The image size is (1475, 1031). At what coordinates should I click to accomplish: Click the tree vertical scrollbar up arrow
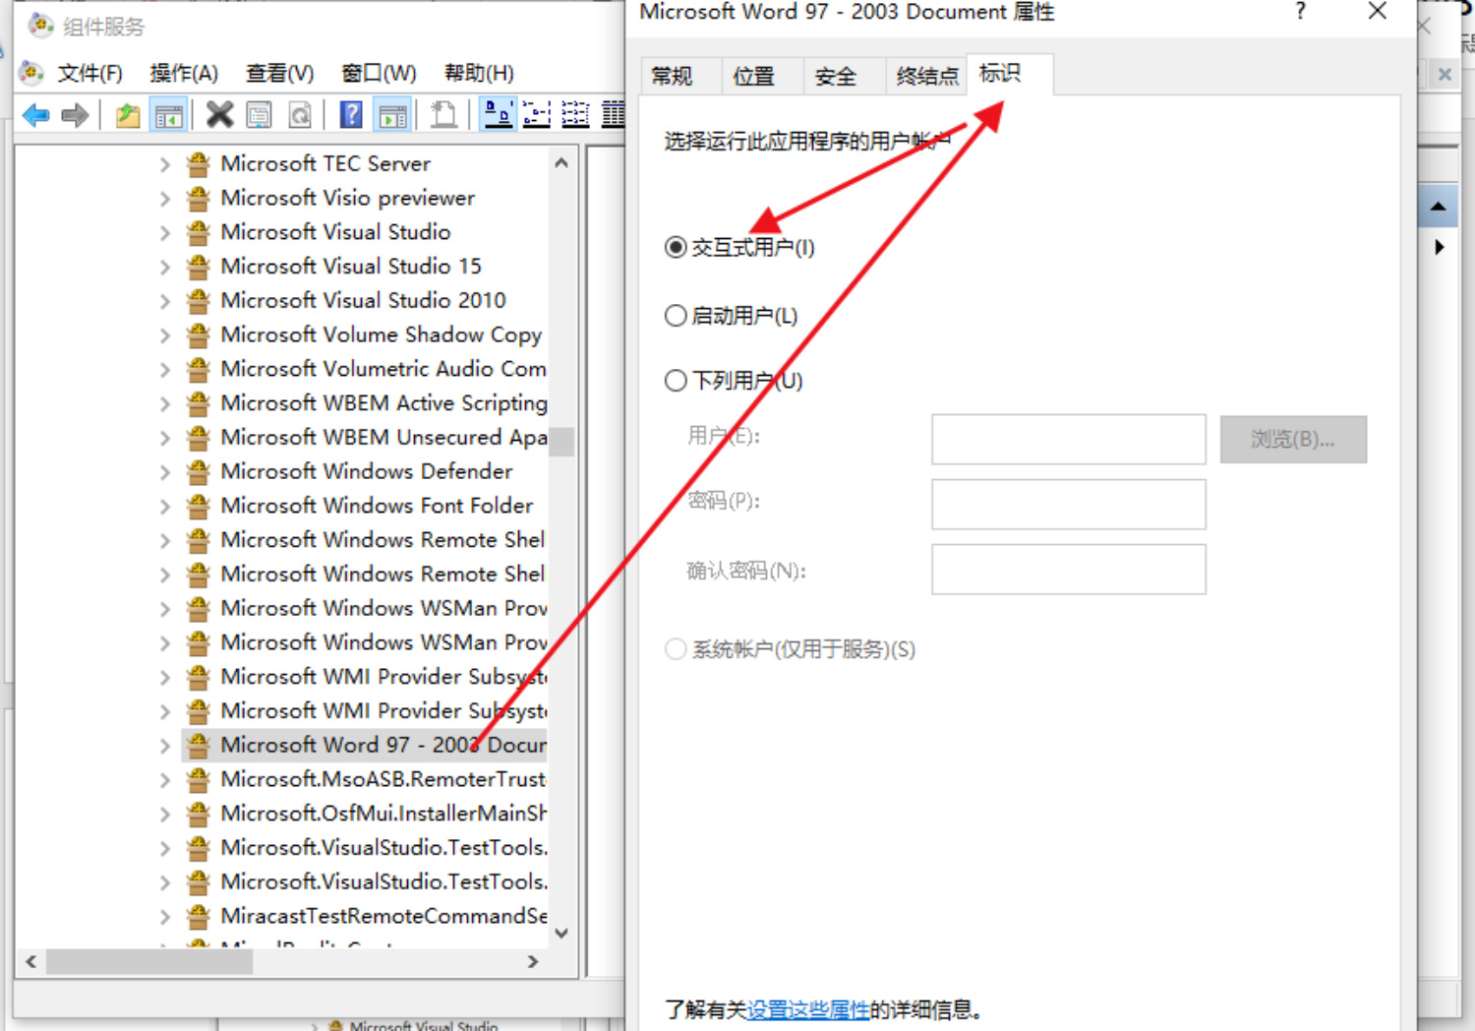(x=561, y=163)
